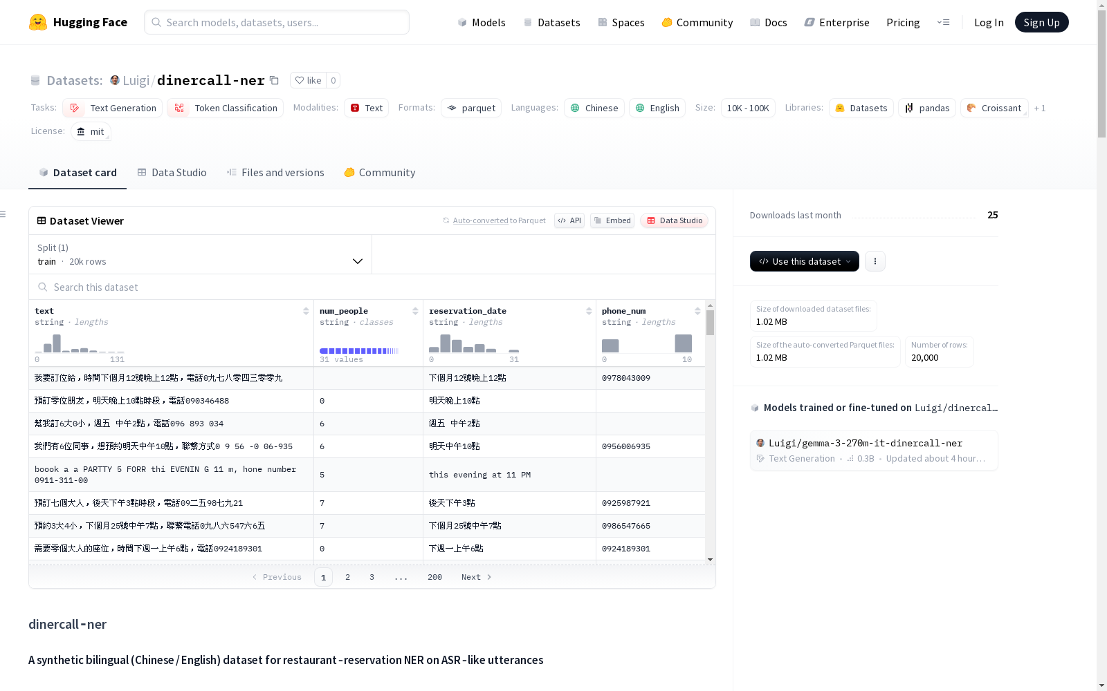This screenshot has width=1107, height=691.
Task: Expand the train split dropdown
Action: point(201,254)
